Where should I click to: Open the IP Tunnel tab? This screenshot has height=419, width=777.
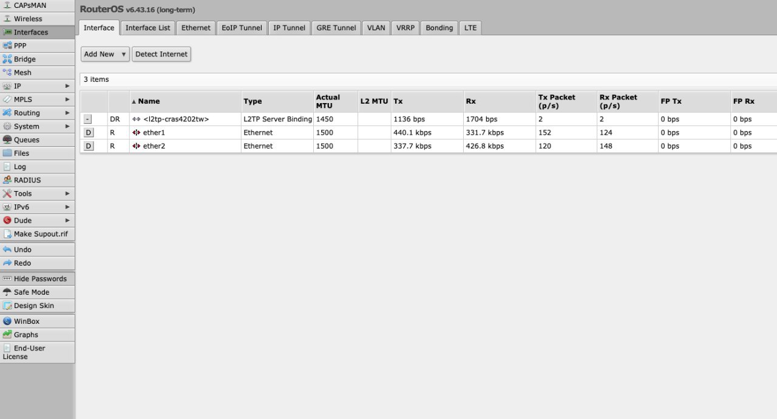[290, 28]
